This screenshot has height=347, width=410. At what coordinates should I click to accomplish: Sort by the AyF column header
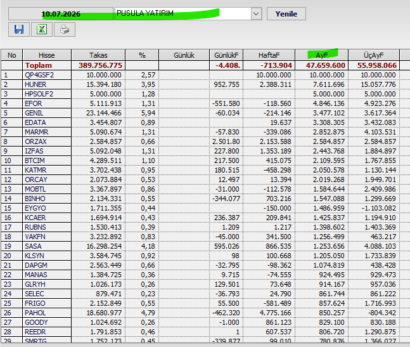tap(322, 55)
